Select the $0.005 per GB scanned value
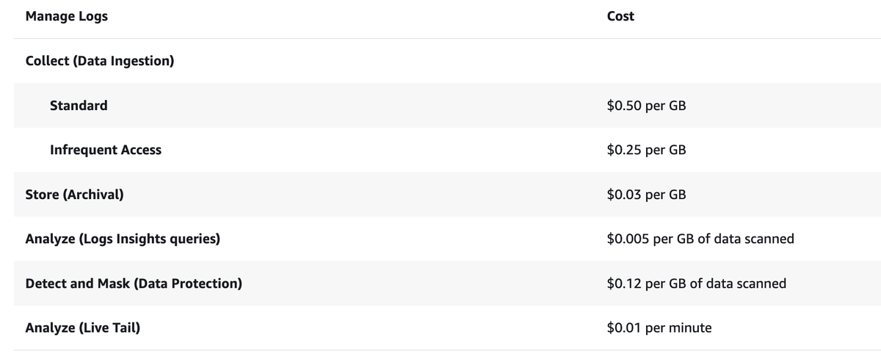Viewport: 881px width, 362px height. pyautogui.click(x=700, y=239)
